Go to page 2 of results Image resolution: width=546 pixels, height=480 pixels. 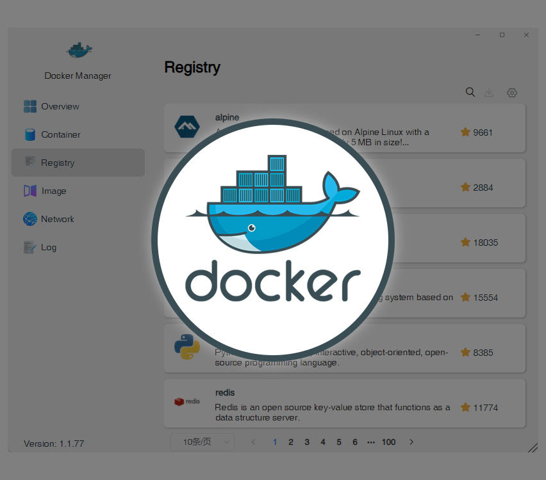[x=291, y=442]
